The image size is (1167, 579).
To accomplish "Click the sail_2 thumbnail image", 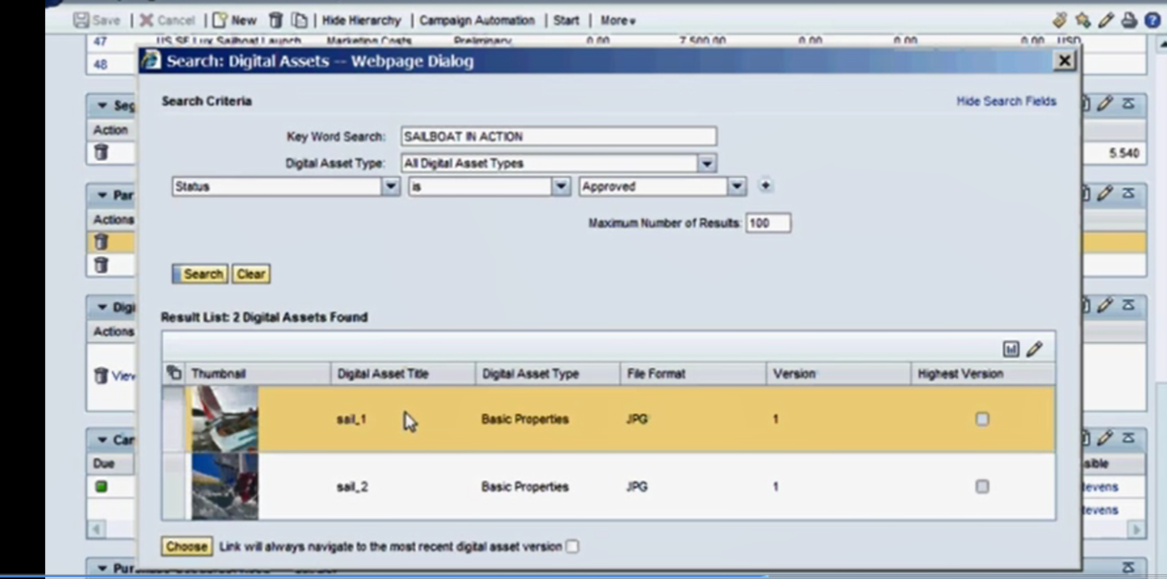I will click(225, 487).
